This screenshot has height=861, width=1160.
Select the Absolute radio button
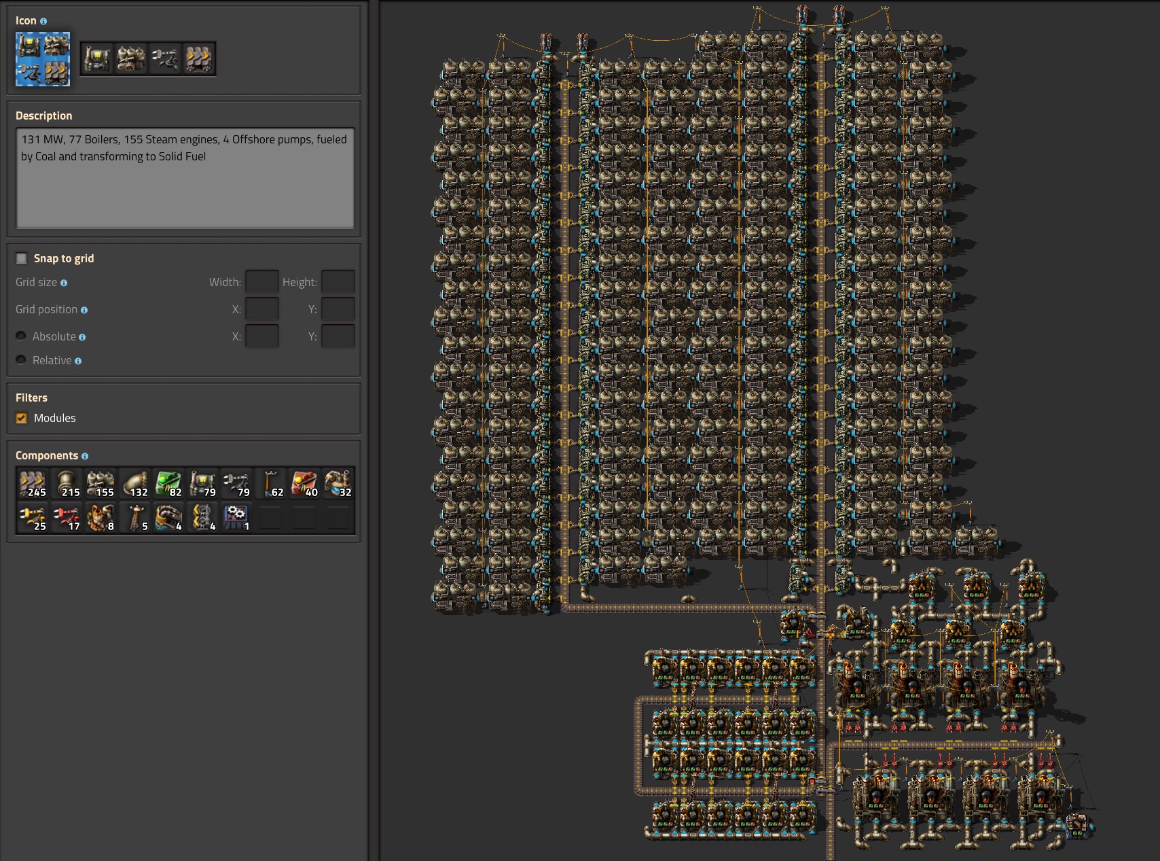tap(21, 336)
